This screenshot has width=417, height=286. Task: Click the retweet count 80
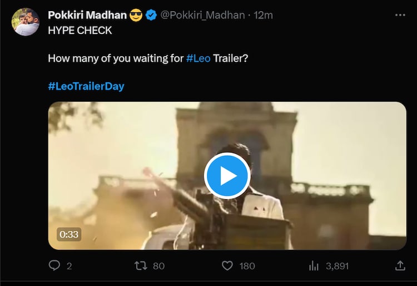tap(158, 266)
